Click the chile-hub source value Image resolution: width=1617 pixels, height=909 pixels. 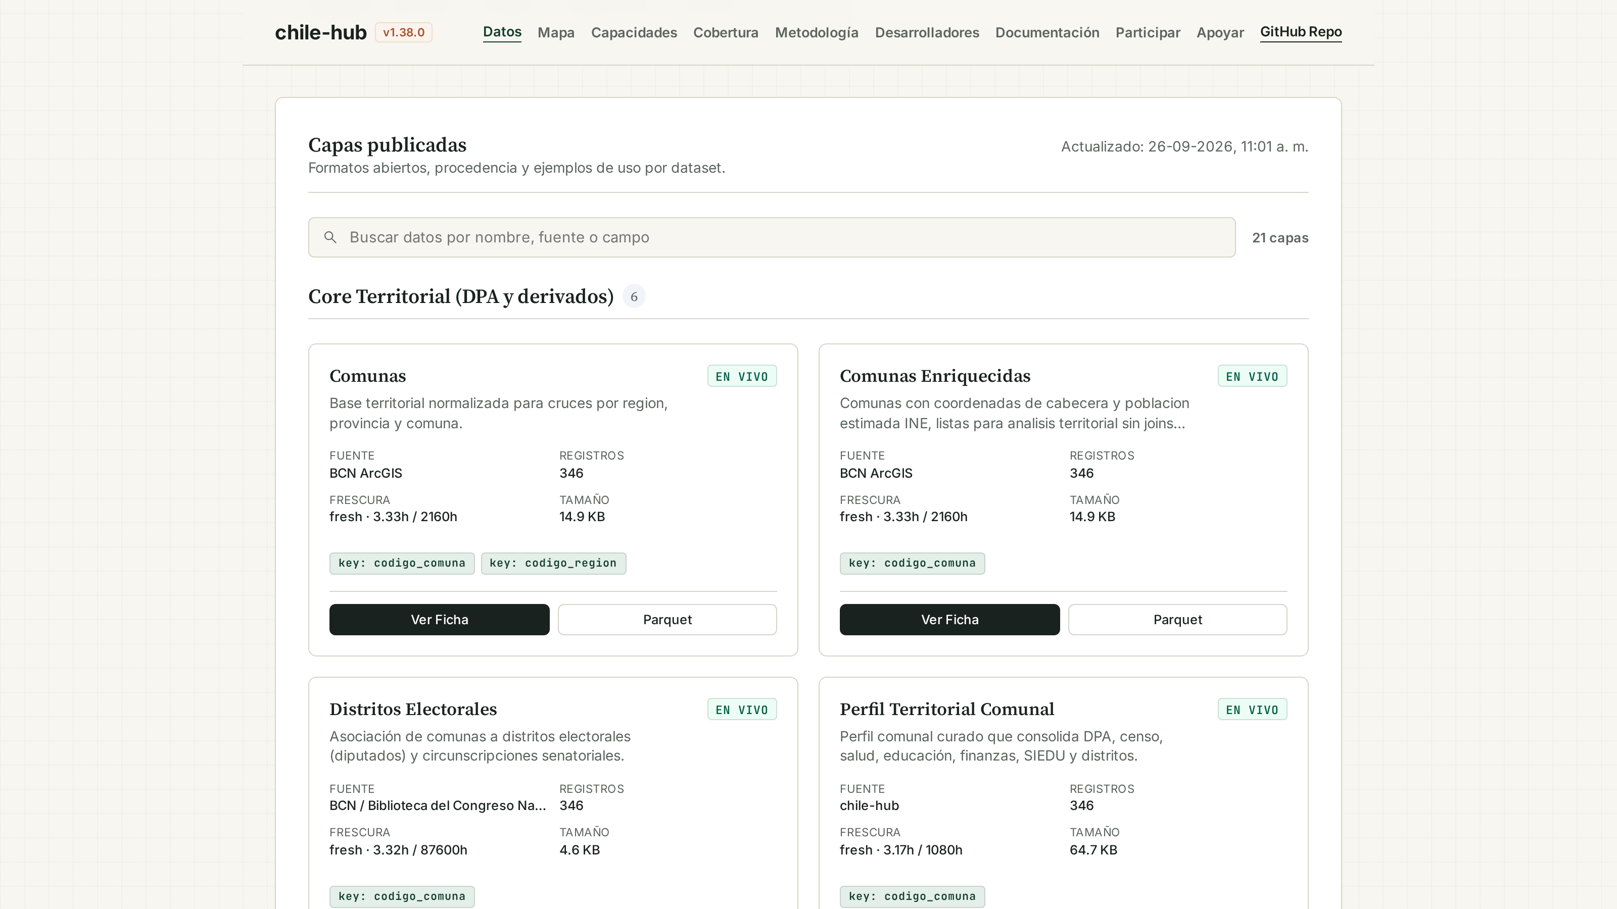(x=869, y=805)
